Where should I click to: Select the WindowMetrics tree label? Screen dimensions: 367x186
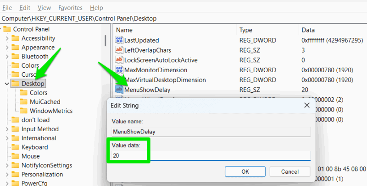pyautogui.click(x=51, y=111)
